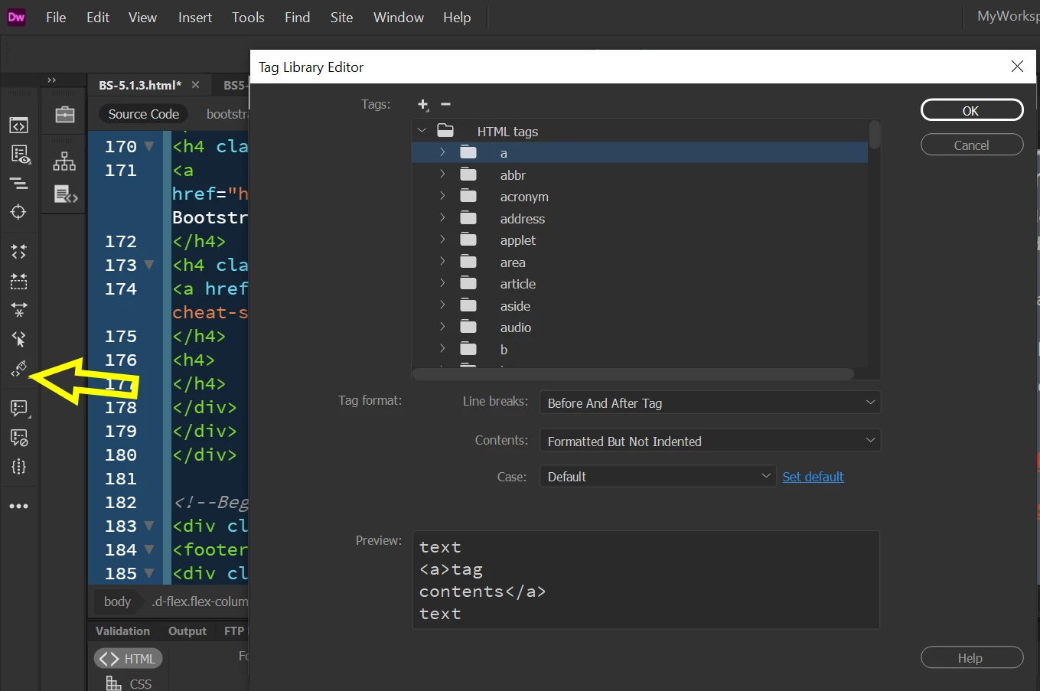Open the Site menu

coord(341,17)
